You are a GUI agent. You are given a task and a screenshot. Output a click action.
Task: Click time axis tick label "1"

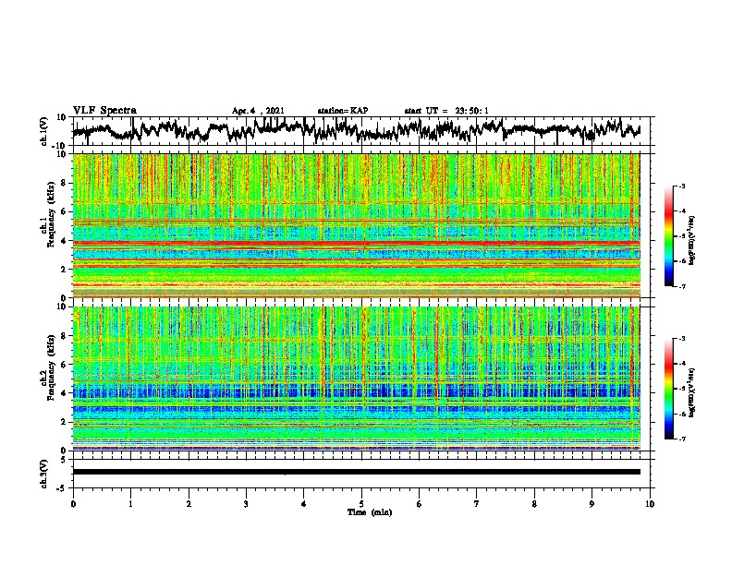click(x=130, y=504)
